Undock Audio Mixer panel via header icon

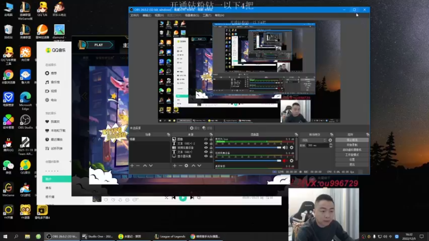297,134
